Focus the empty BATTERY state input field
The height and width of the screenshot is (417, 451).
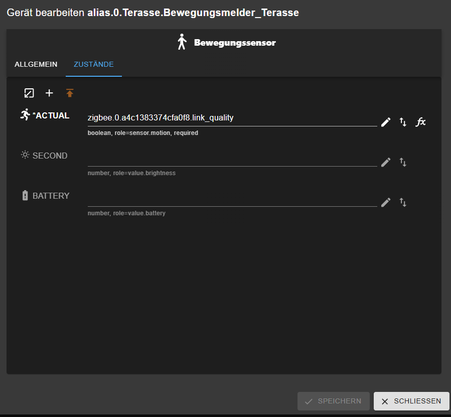click(x=232, y=199)
